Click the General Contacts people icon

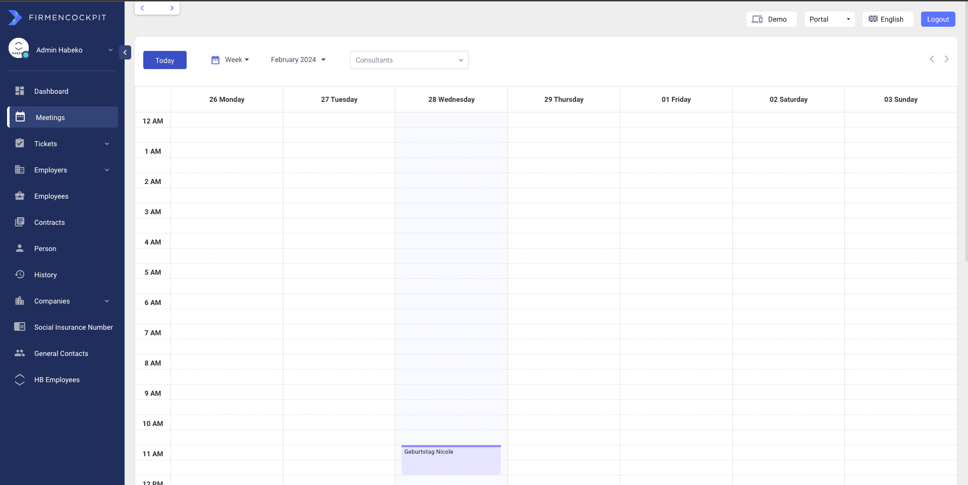point(20,353)
